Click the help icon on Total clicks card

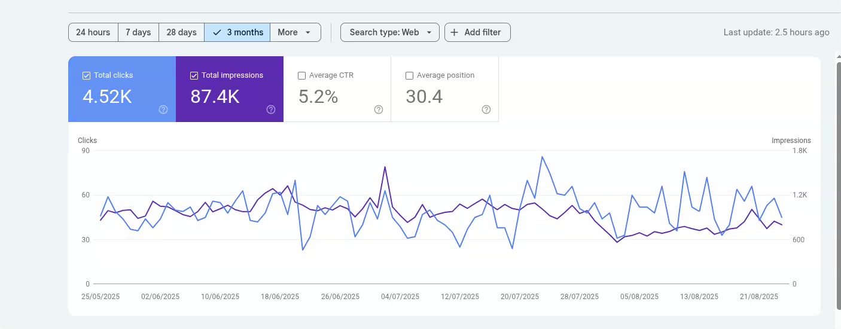point(163,109)
